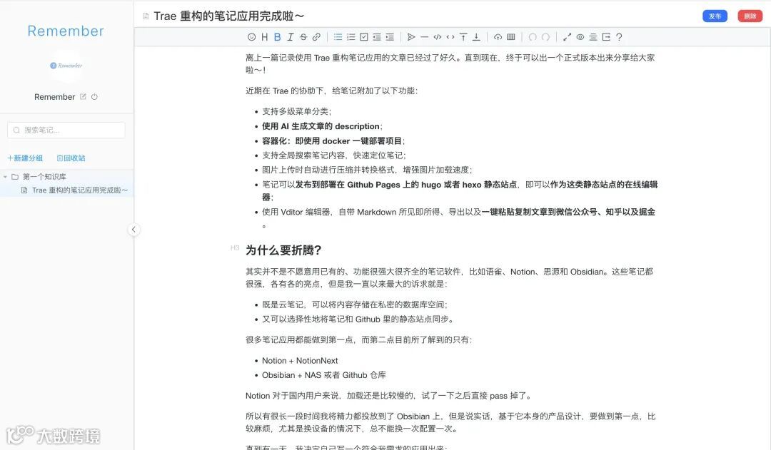The height and width of the screenshot is (450, 771).
Task: Insert line before current block
Action: click(x=463, y=37)
